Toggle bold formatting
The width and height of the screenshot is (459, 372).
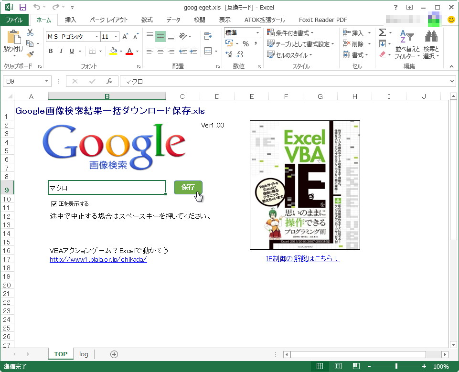[x=50, y=51]
